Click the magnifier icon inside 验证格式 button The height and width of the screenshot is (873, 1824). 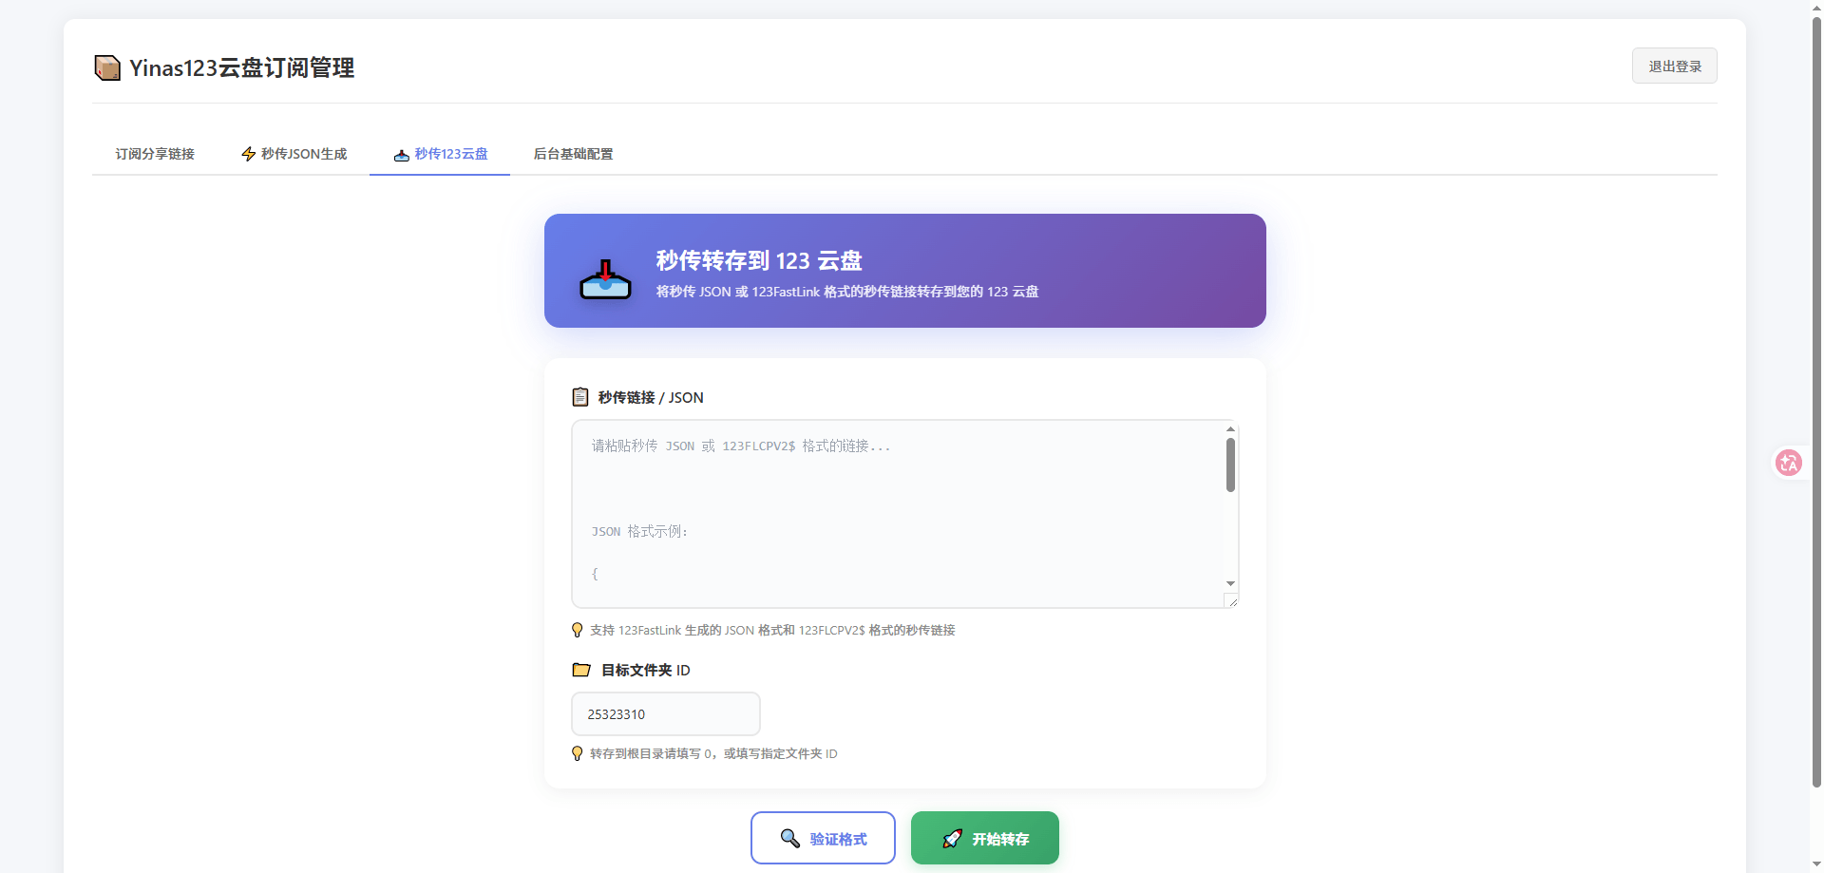789,838
